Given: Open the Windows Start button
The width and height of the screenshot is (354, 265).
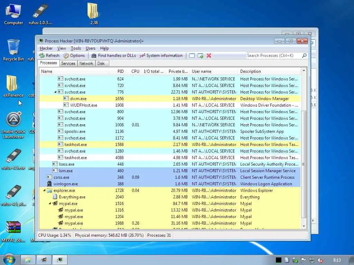Looking at the screenshot, I should 9,259.
